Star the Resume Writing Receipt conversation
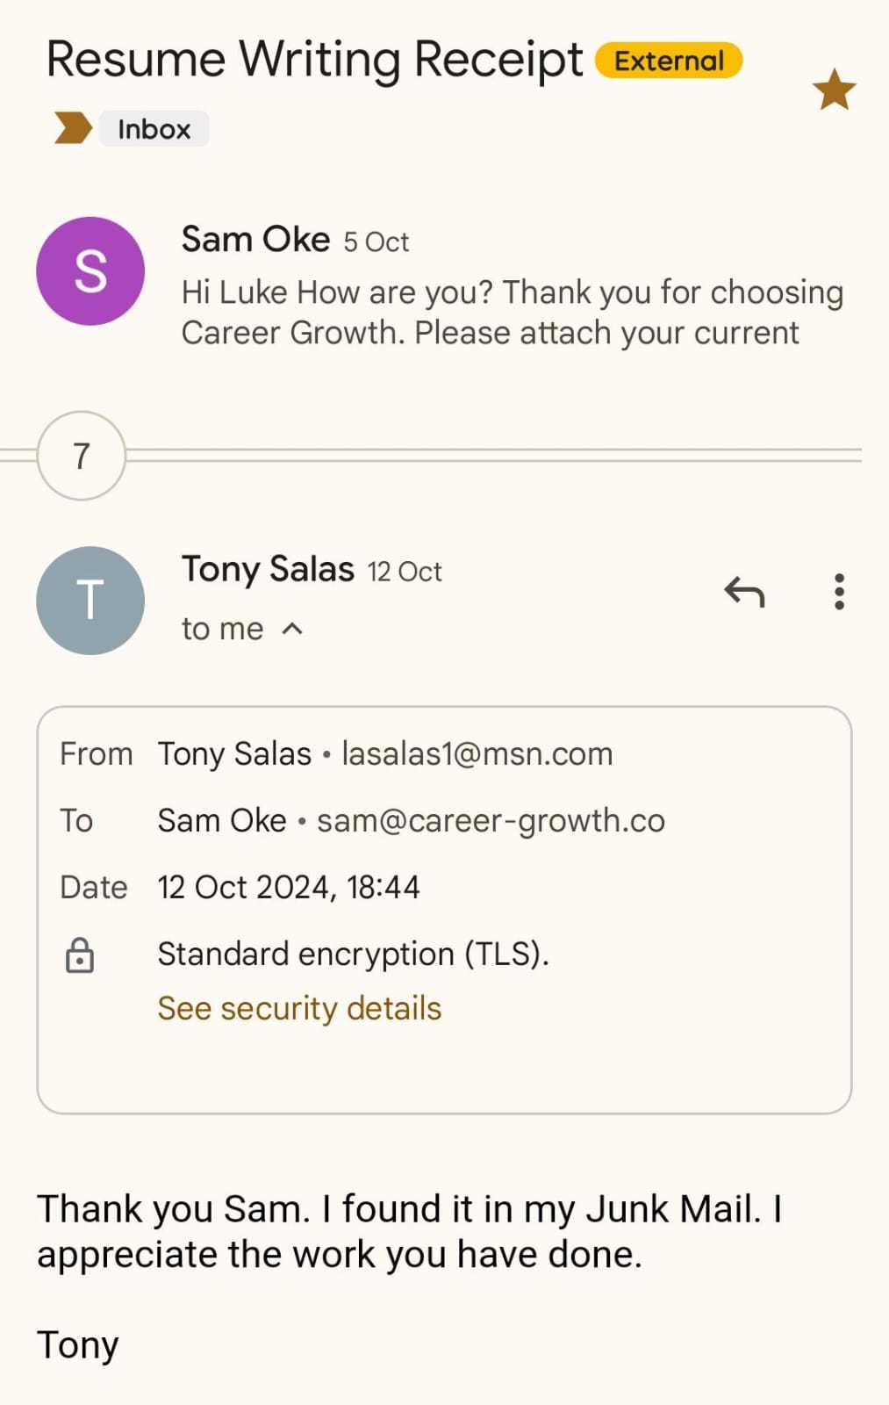Screen dimensions: 889x1405 [x=833, y=90]
